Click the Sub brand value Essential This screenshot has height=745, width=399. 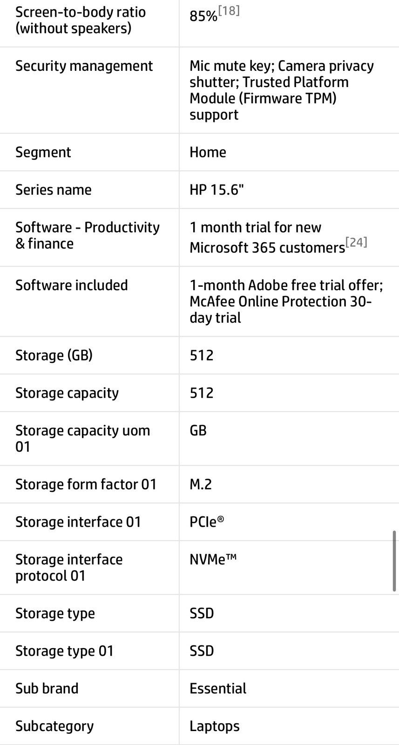click(218, 689)
